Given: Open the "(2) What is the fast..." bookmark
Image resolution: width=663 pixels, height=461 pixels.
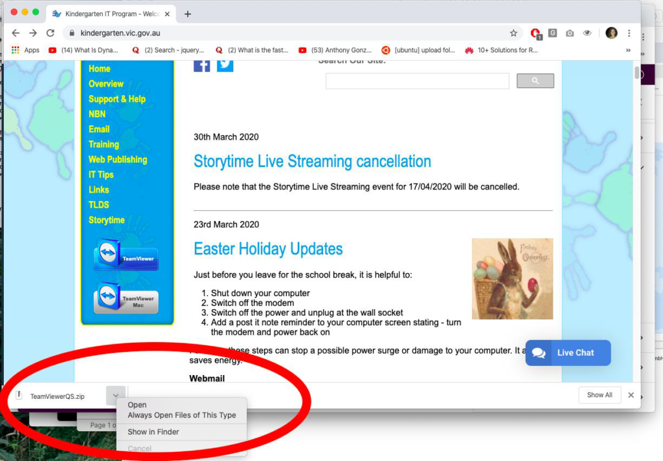Looking at the screenshot, I should click(252, 50).
